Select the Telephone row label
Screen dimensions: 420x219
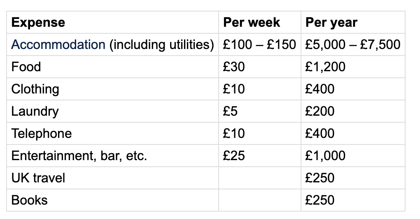tap(42, 133)
